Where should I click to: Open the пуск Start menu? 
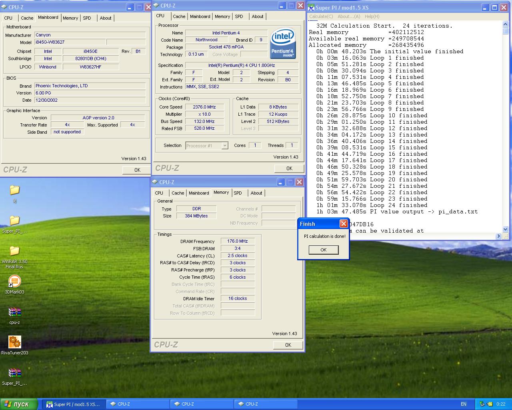point(19,404)
